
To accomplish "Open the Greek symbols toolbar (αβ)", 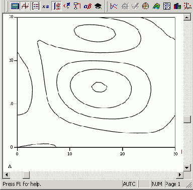I will [87, 6].
